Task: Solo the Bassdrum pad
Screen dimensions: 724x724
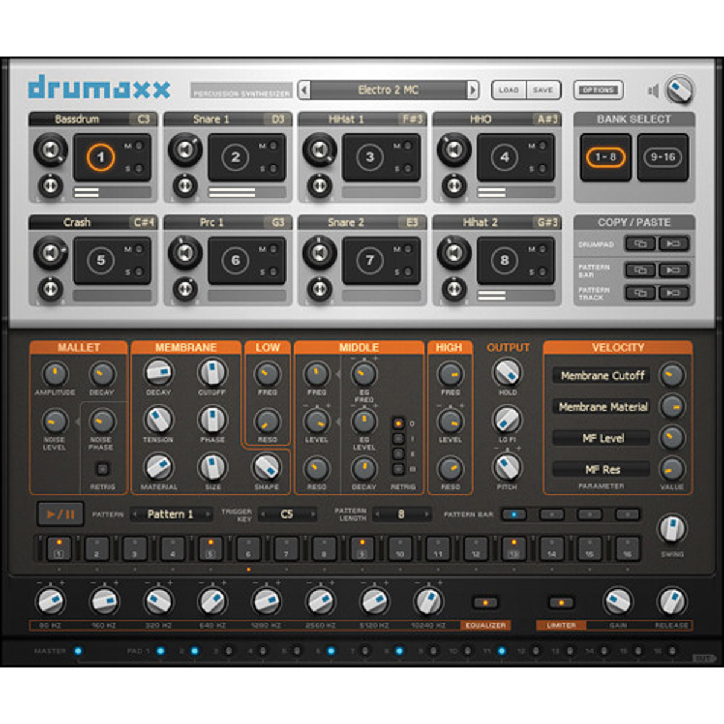Action: [139, 169]
